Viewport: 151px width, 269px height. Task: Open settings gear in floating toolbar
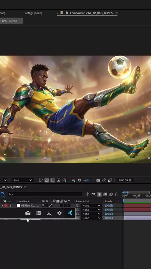coord(59,213)
